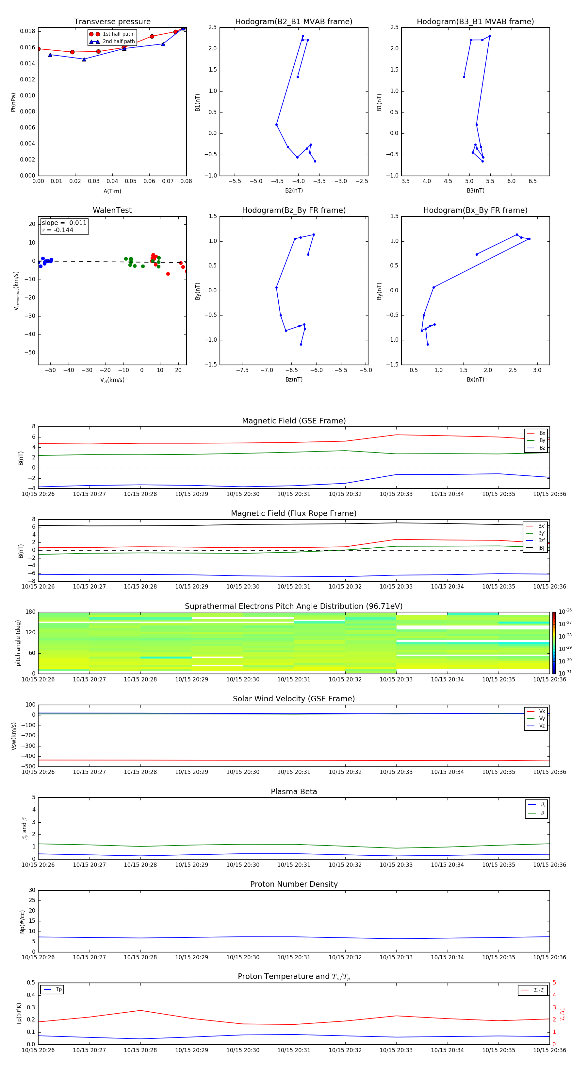Click the 'Hodogram(Bx_By FR frame)' title

coord(475,210)
